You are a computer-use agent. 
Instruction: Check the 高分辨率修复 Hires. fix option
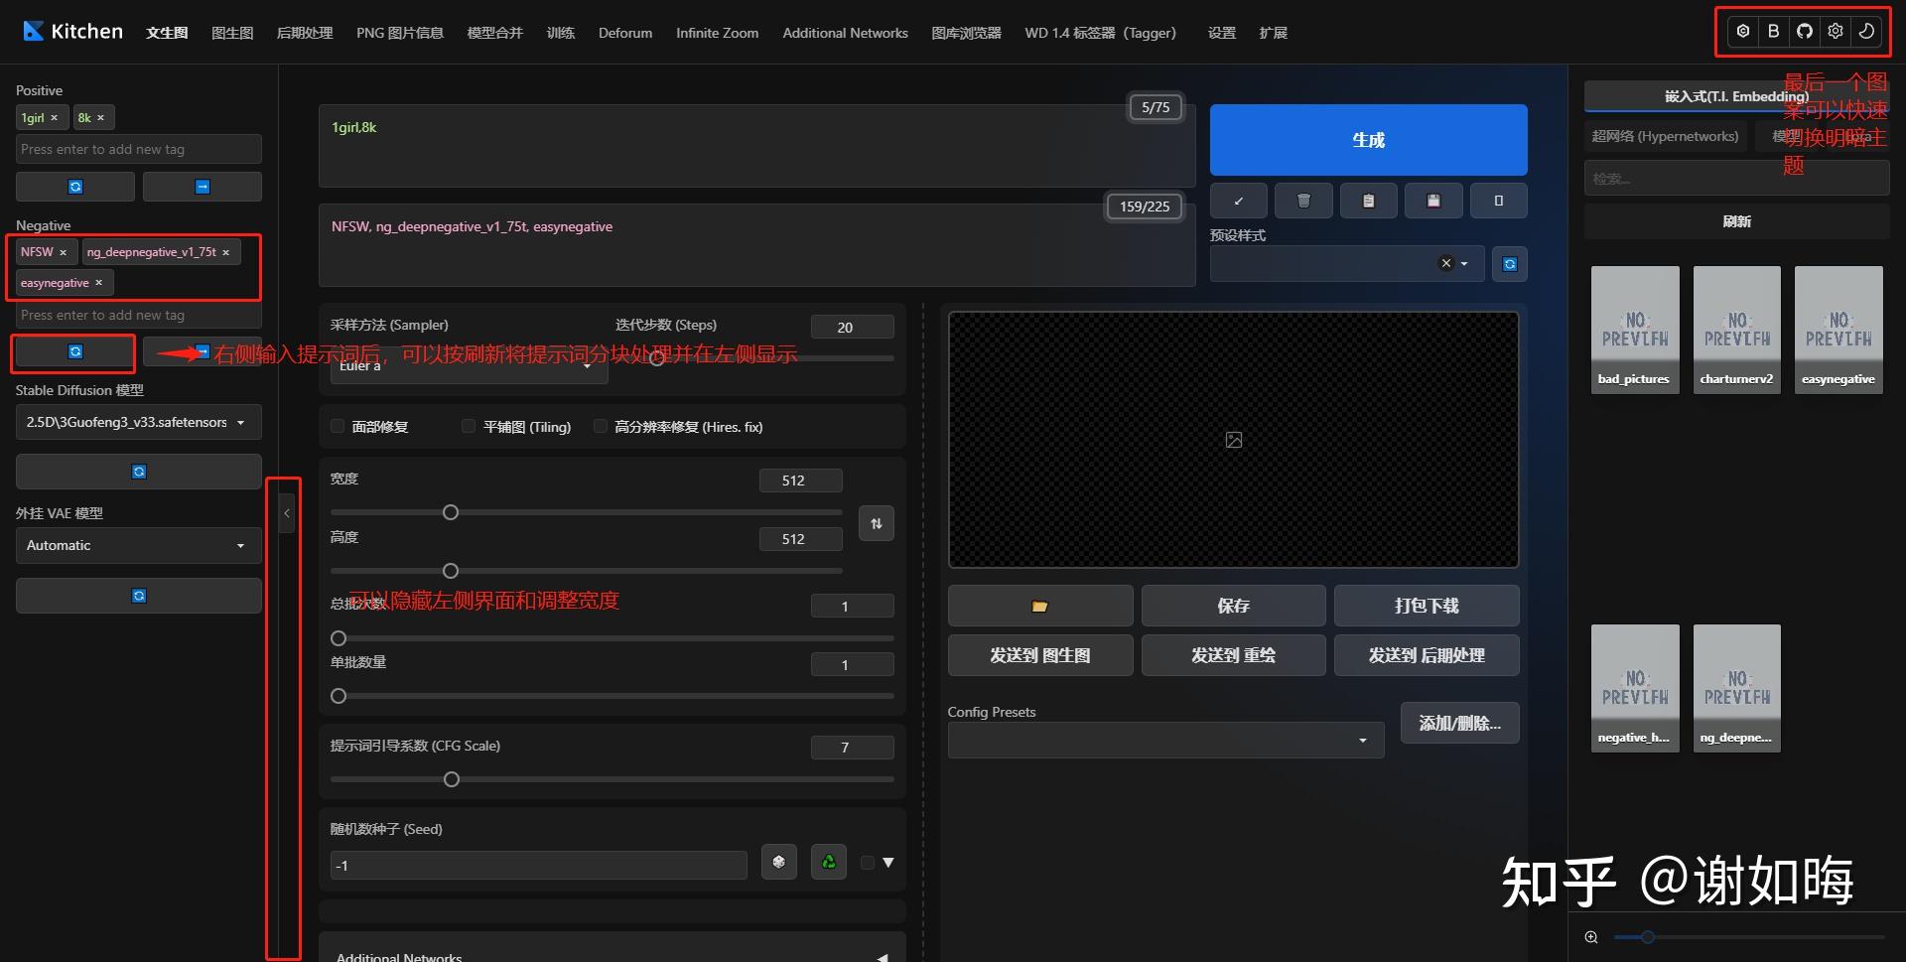pos(601,426)
